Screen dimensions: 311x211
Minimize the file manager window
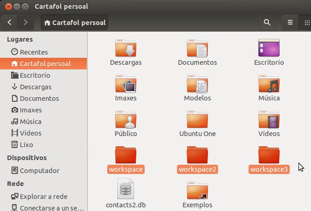(x=17, y=6)
